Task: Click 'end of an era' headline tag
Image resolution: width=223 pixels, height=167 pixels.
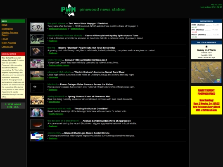Action: click(55, 60)
